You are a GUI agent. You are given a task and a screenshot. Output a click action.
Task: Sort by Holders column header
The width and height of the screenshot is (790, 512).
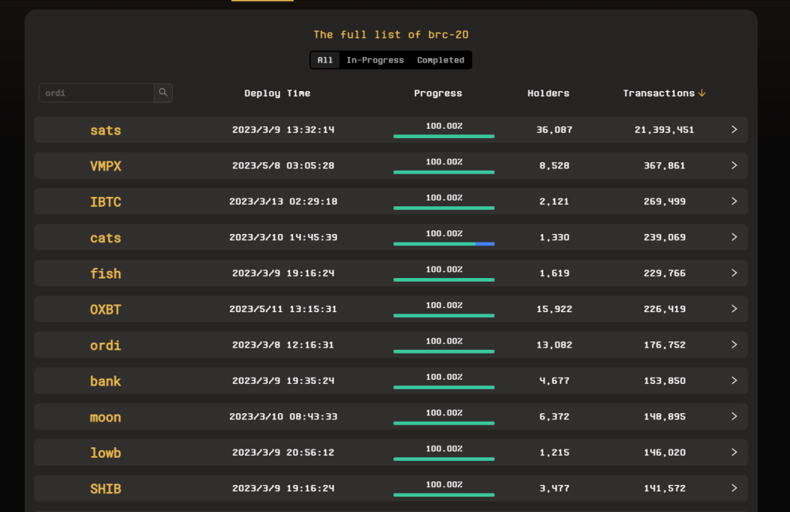pos(548,93)
